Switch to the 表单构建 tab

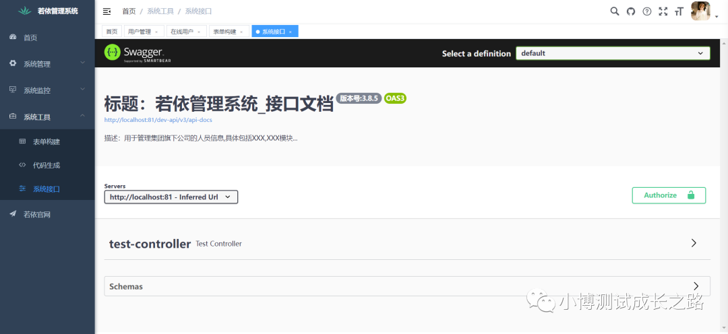point(229,32)
